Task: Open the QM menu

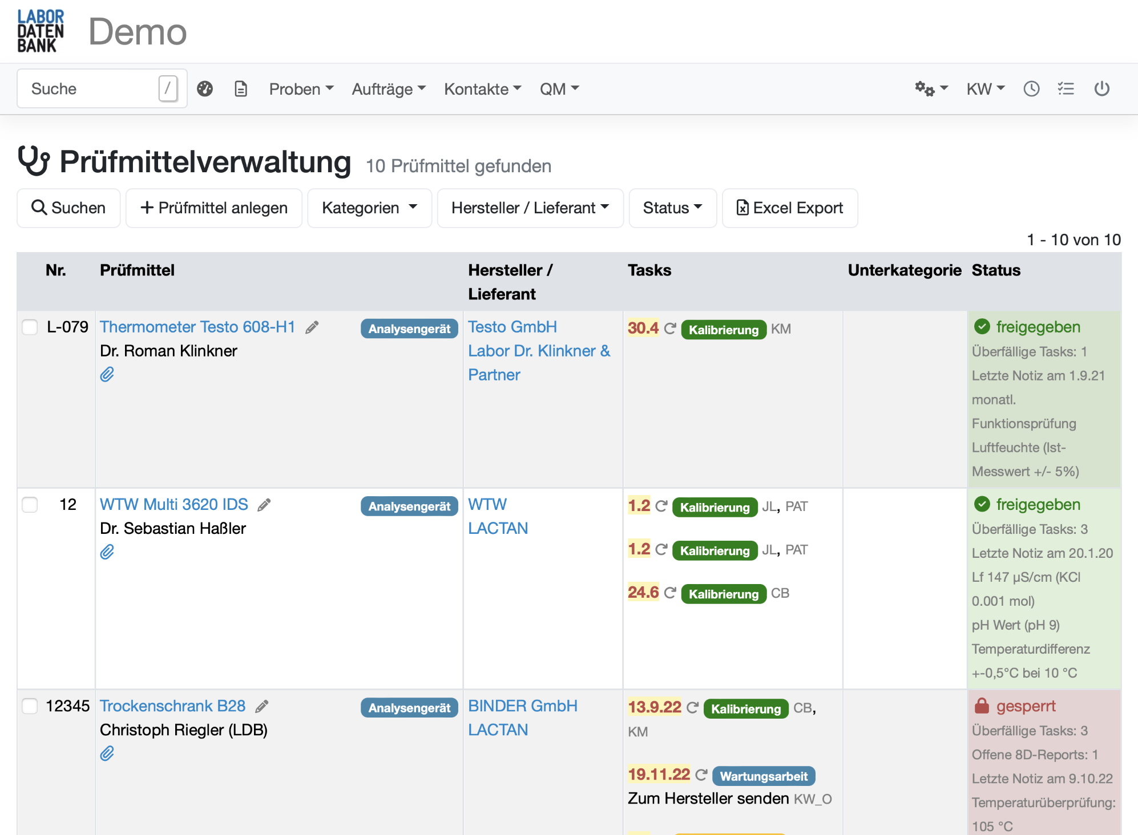Action: 559,88
